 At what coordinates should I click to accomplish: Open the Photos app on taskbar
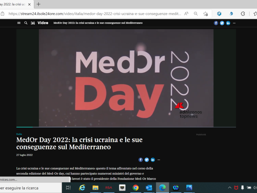189,188
